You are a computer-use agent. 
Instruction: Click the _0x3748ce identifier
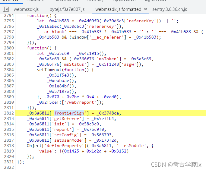[108, 113]
